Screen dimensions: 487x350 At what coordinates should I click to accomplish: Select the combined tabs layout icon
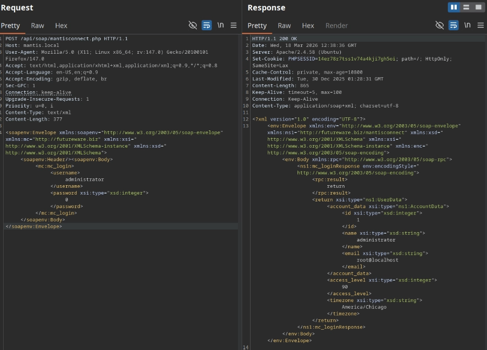[x=478, y=7]
